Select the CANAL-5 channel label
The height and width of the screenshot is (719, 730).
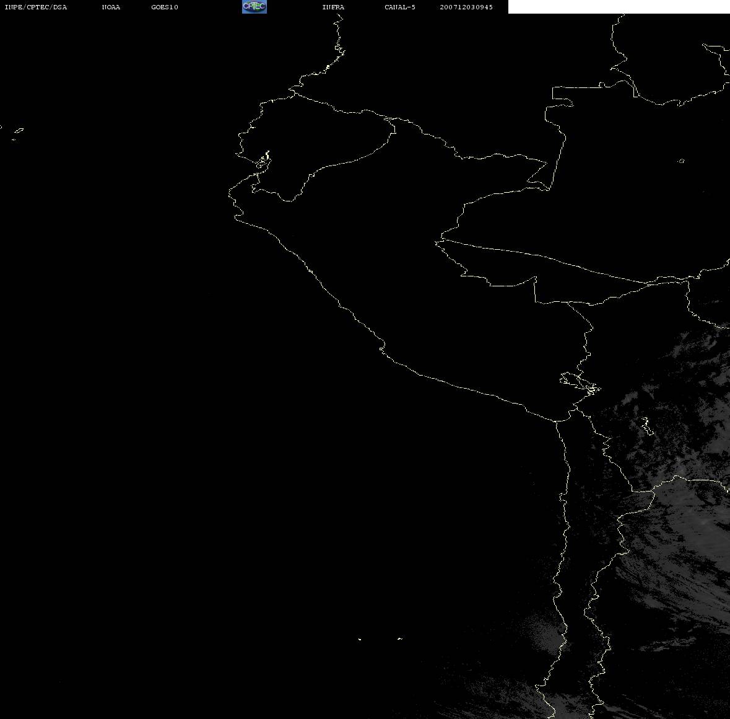pyautogui.click(x=400, y=7)
